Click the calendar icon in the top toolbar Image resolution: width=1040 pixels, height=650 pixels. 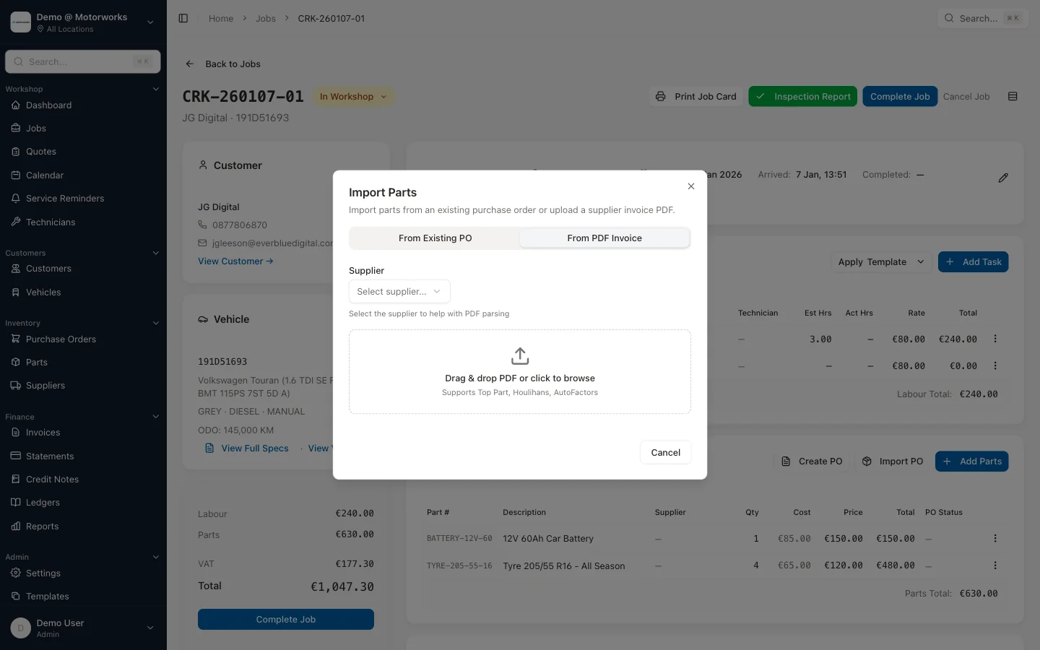[1012, 96]
